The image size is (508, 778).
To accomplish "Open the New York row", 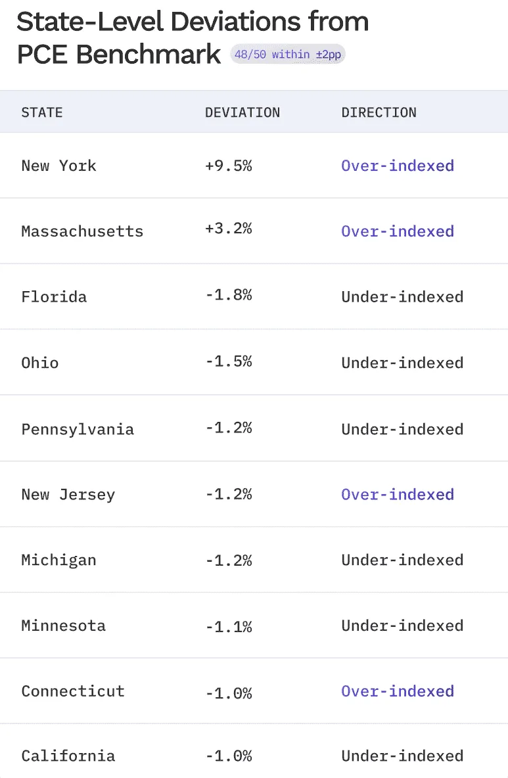I will [254, 165].
